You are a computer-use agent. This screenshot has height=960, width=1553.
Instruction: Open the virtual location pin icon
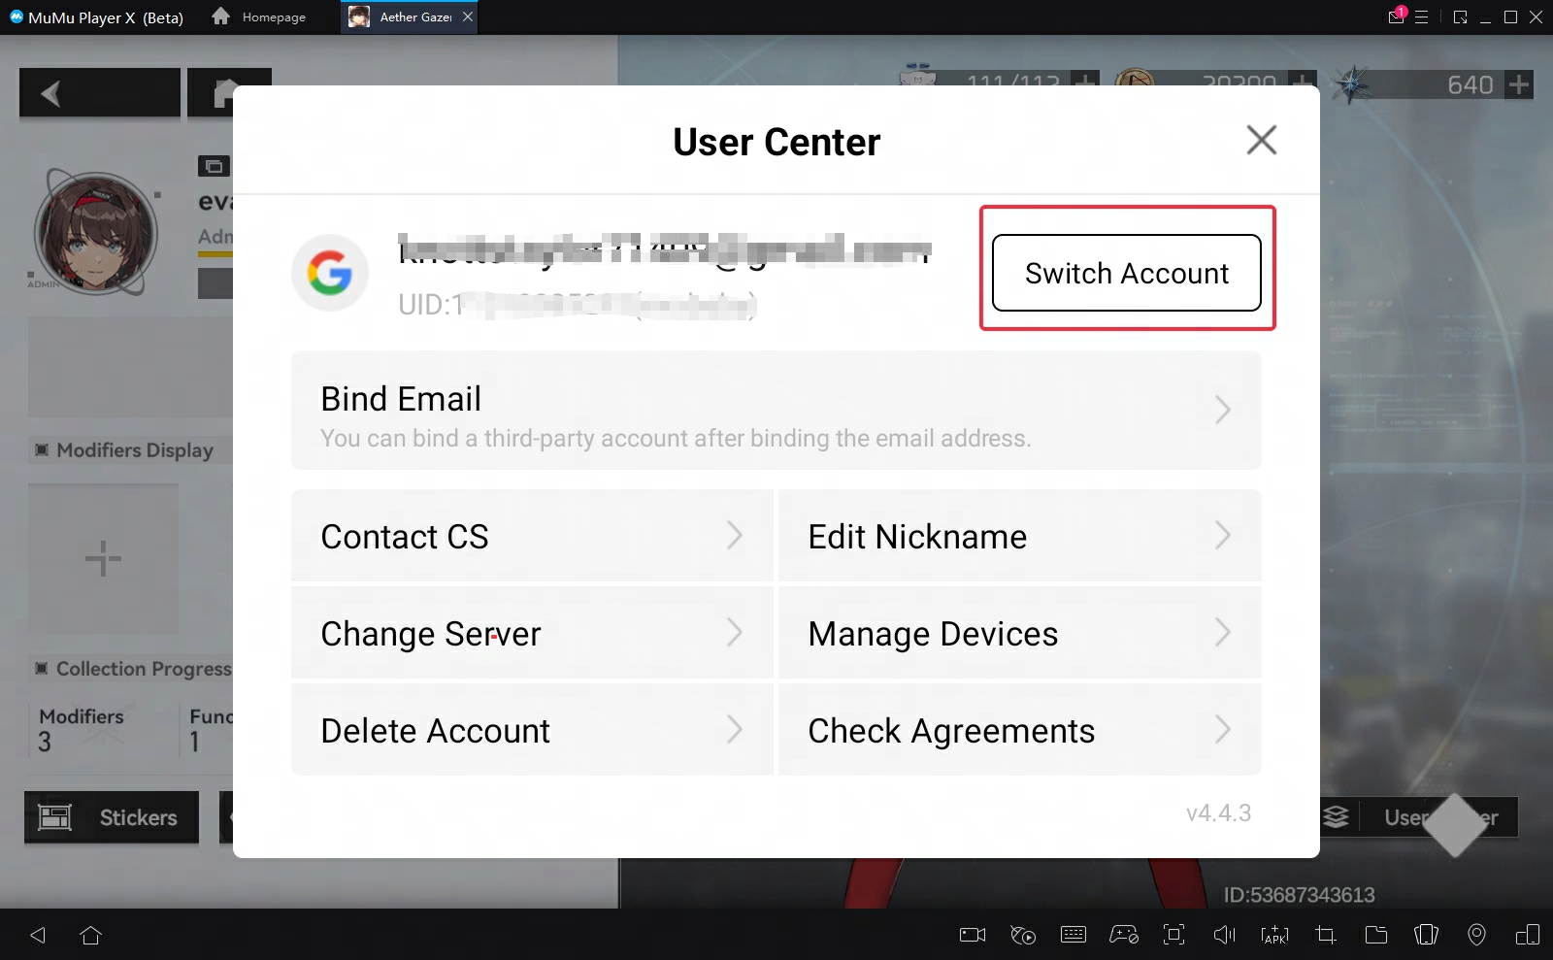1476,935
